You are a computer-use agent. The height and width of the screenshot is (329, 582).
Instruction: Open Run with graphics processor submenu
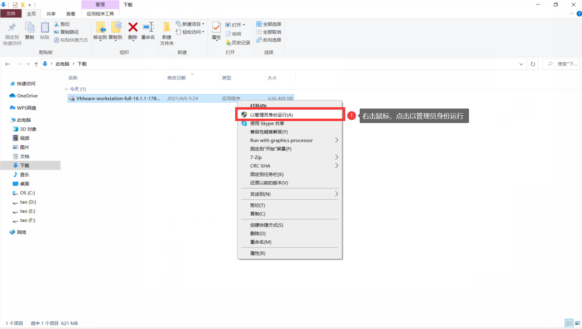click(x=289, y=140)
